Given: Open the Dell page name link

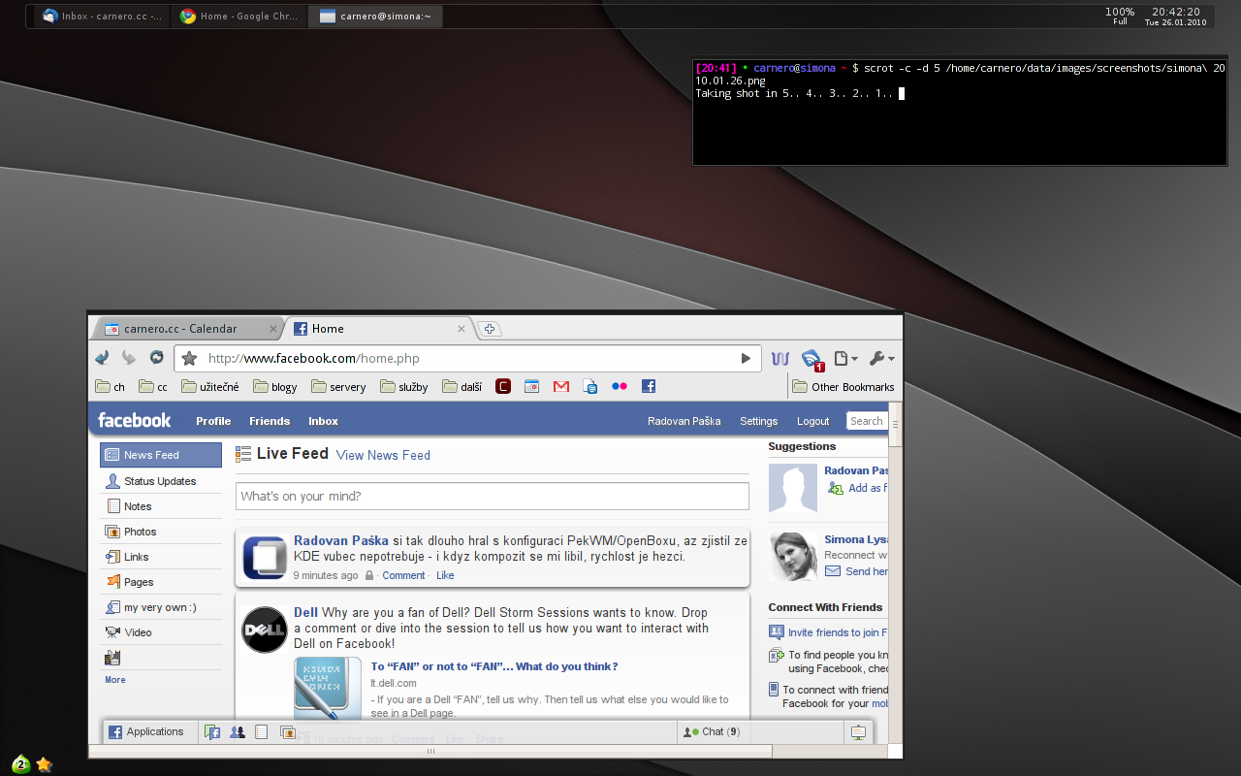Looking at the screenshot, I should click(305, 612).
